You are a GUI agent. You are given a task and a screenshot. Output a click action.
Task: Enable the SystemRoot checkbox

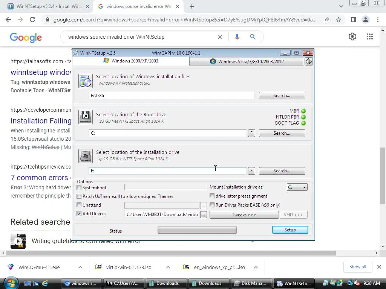(x=79, y=188)
